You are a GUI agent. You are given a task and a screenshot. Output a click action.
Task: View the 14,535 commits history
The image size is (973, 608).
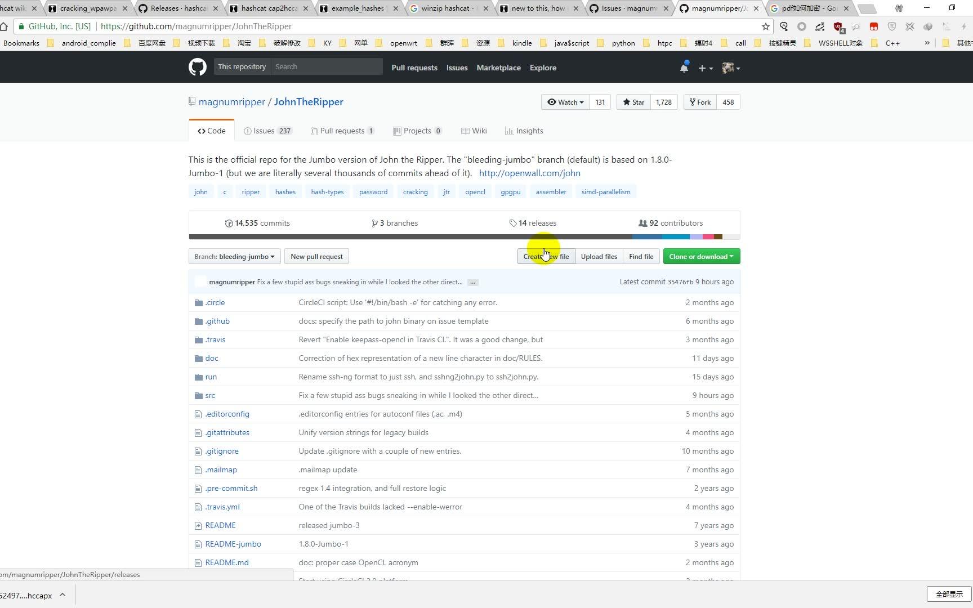[x=257, y=223]
